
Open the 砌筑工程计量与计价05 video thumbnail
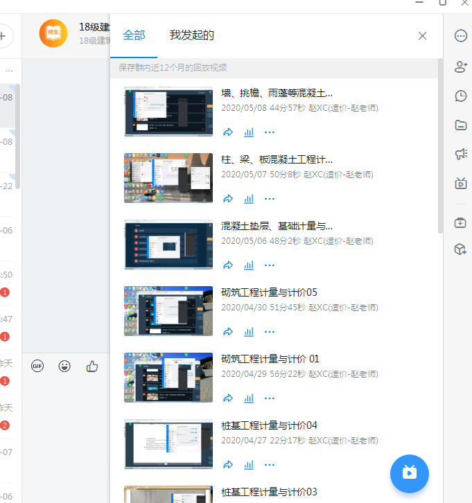tap(168, 311)
